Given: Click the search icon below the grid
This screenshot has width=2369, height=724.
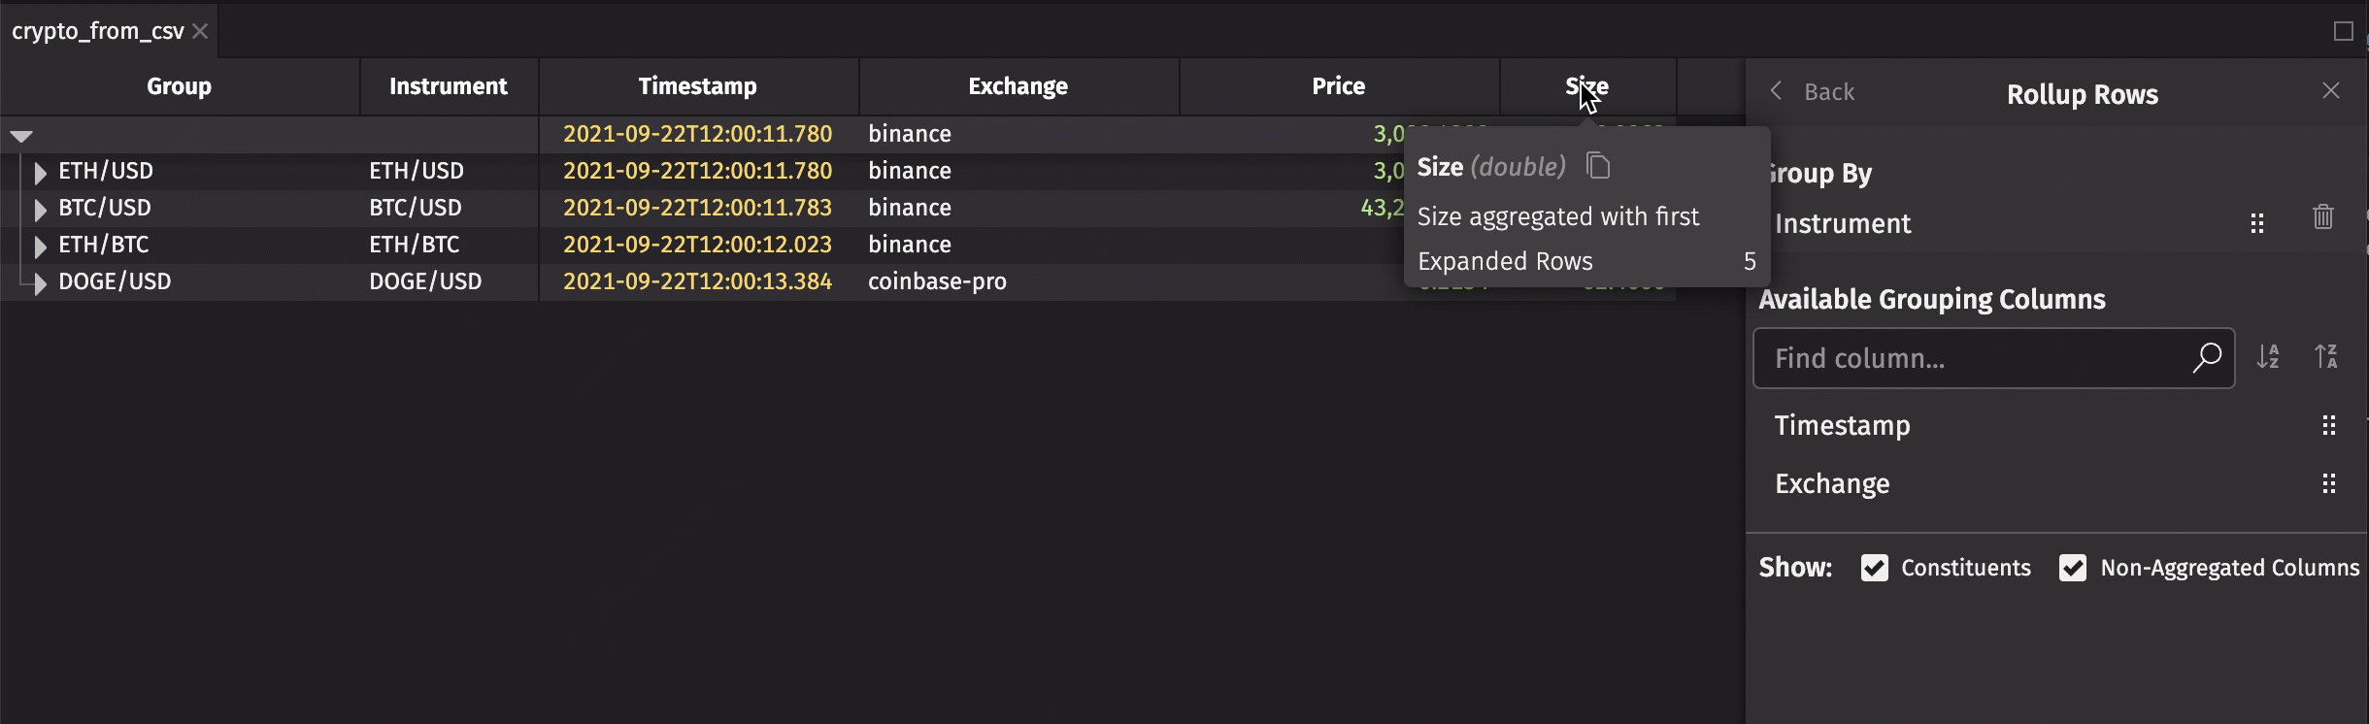Looking at the screenshot, I should (x=417, y=355).
